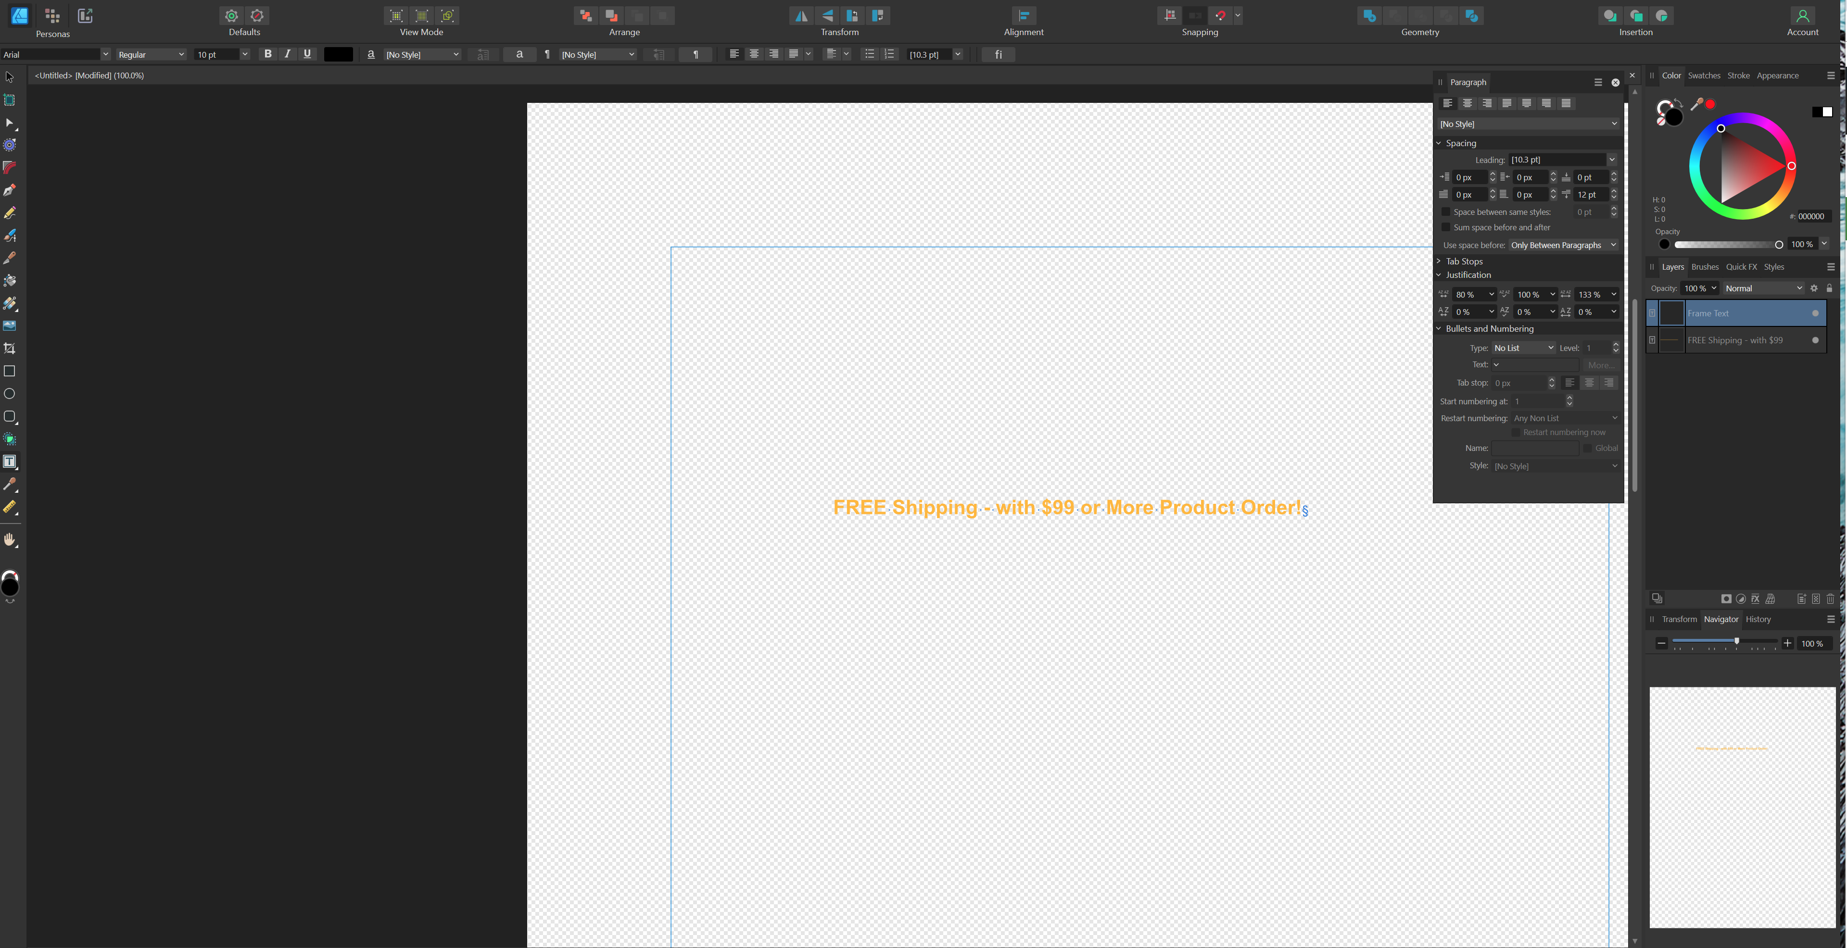Viewport: 1847px width, 948px height.
Task: Choose the Ellipse shape tool
Action: [x=9, y=394]
